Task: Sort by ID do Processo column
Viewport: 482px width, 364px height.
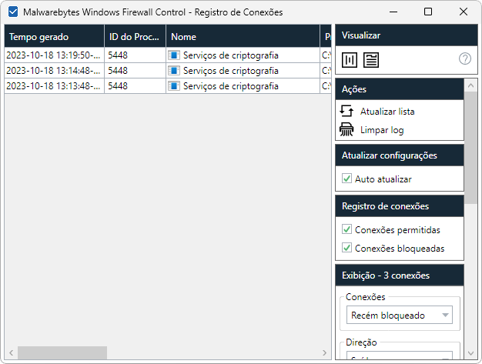Action: click(x=134, y=37)
